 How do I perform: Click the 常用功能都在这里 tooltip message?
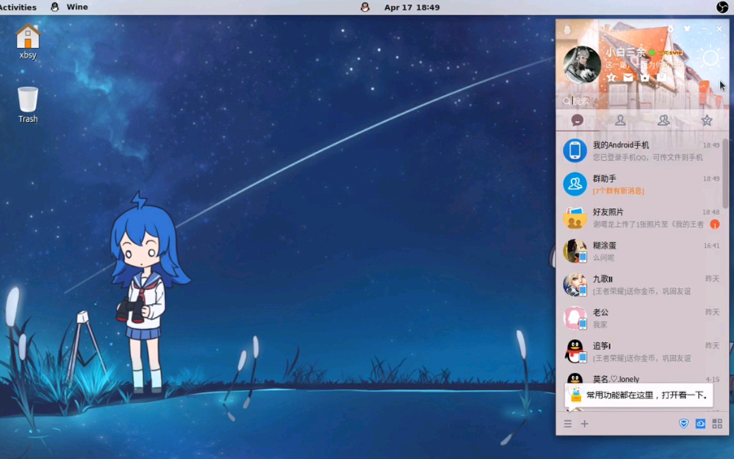point(638,395)
